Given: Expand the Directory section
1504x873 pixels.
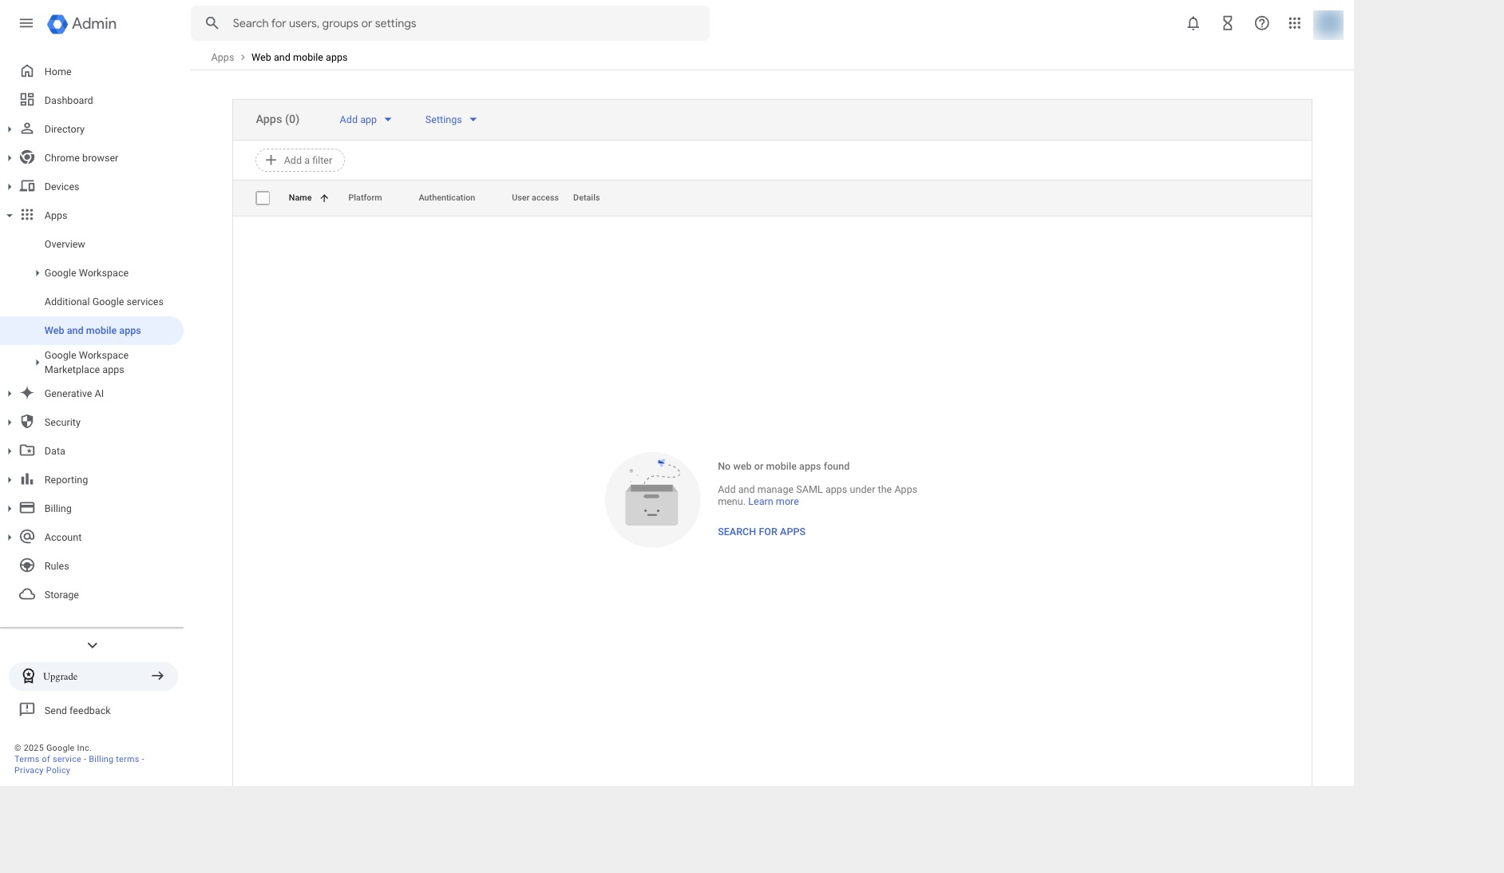Looking at the screenshot, I should point(10,129).
